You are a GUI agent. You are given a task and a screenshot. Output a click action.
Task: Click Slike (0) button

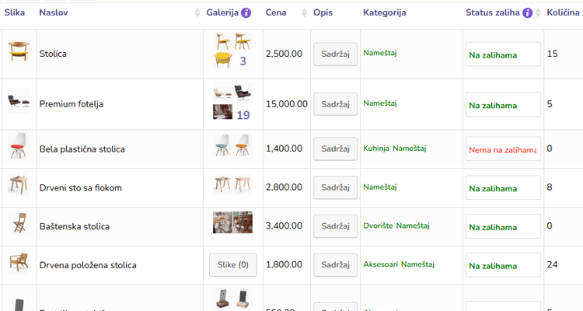[x=232, y=265]
